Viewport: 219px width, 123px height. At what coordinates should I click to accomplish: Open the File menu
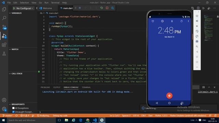[x=9, y=3]
